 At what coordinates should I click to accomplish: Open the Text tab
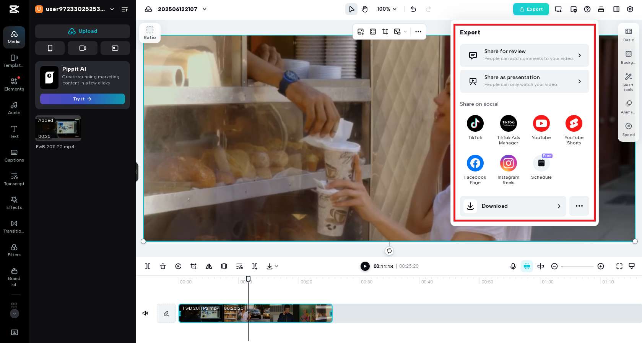click(14, 132)
